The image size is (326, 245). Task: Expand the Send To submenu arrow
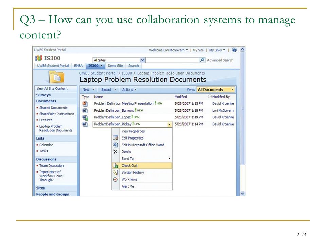pyautogui.click(x=169, y=159)
